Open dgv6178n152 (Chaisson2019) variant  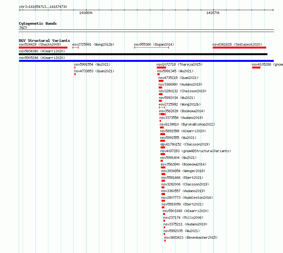[185, 144]
